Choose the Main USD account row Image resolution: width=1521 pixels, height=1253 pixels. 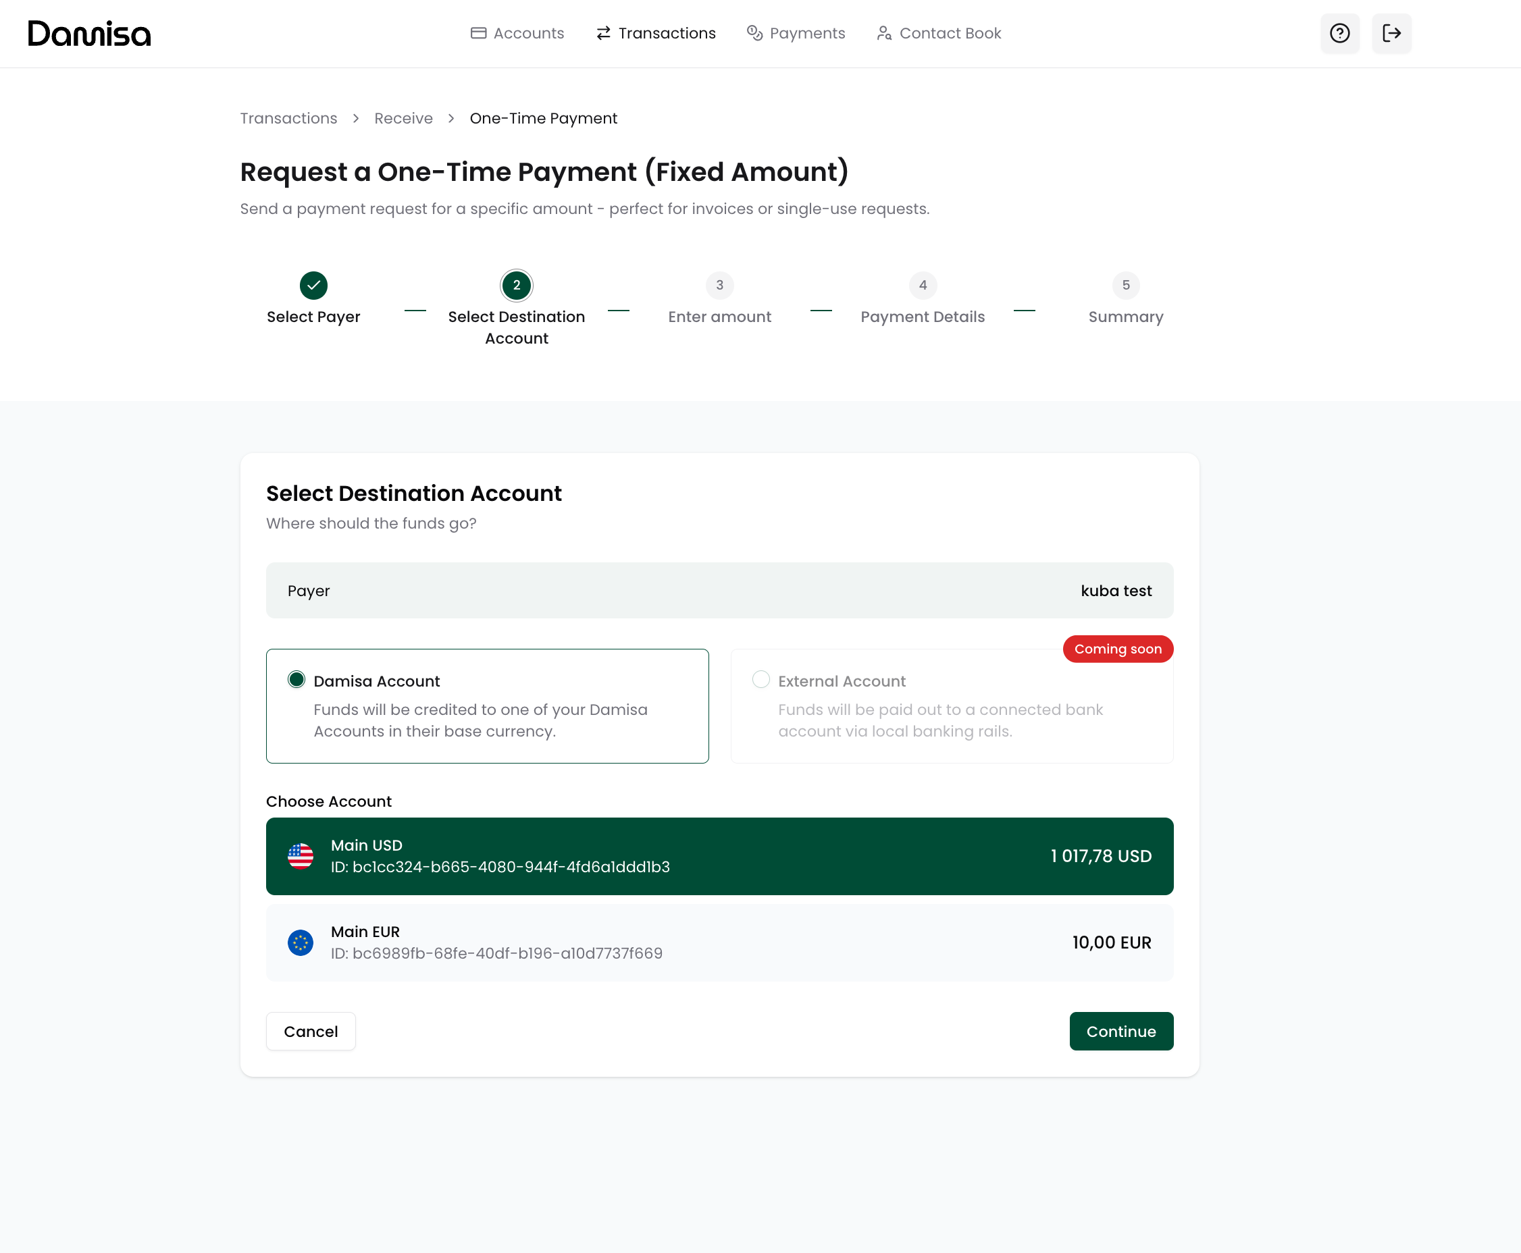(719, 856)
